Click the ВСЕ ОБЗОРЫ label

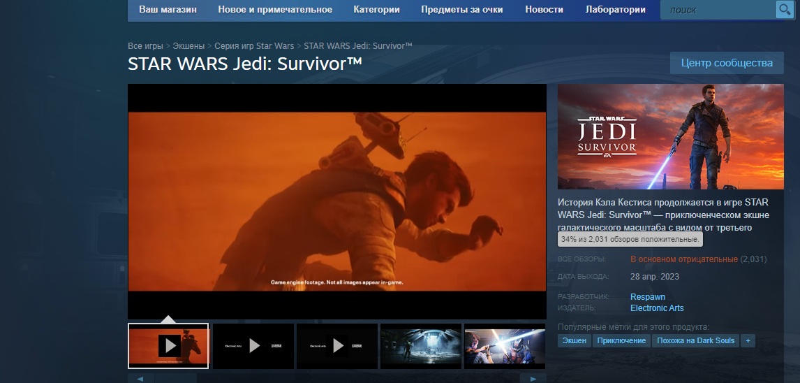coord(582,259)
